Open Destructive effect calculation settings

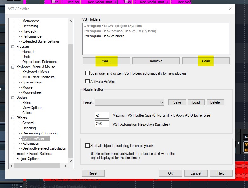point(44,148)
